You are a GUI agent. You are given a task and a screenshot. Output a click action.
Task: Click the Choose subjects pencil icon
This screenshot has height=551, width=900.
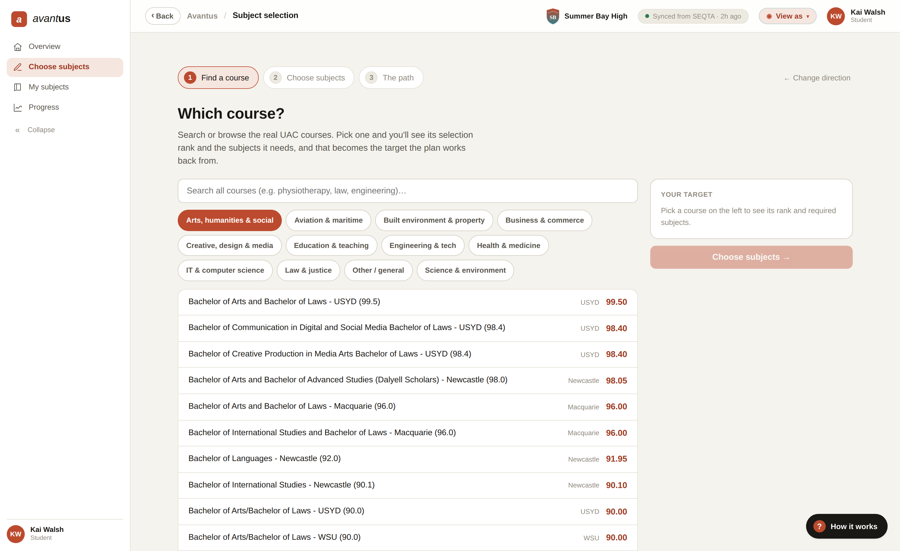[17, 67]
